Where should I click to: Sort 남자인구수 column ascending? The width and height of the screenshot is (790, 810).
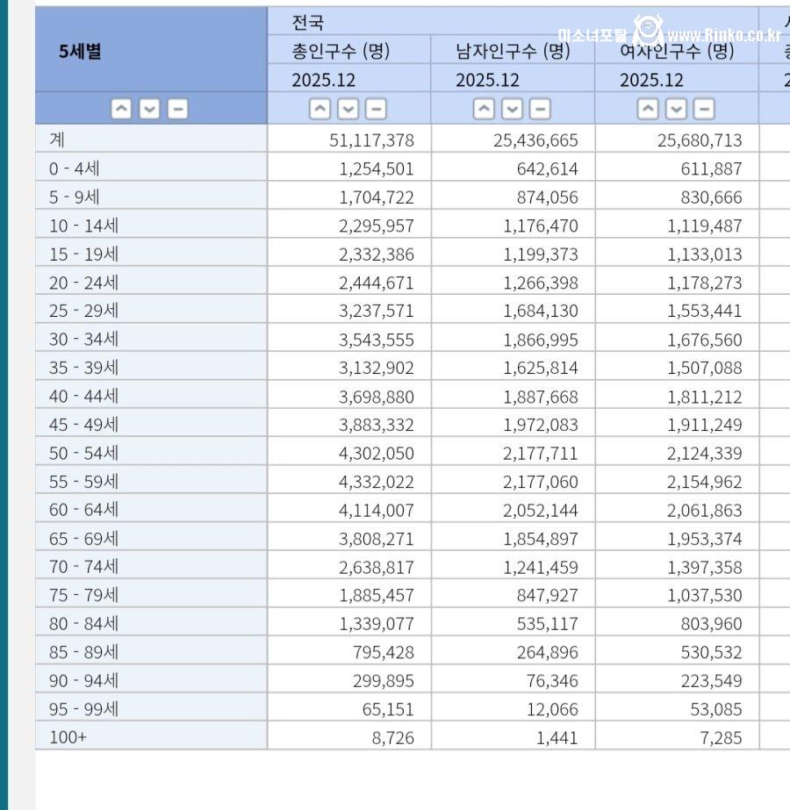click(483, 109)
